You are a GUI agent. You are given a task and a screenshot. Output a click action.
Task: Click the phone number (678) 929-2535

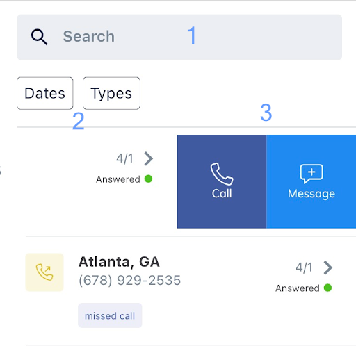pos(129,280)
